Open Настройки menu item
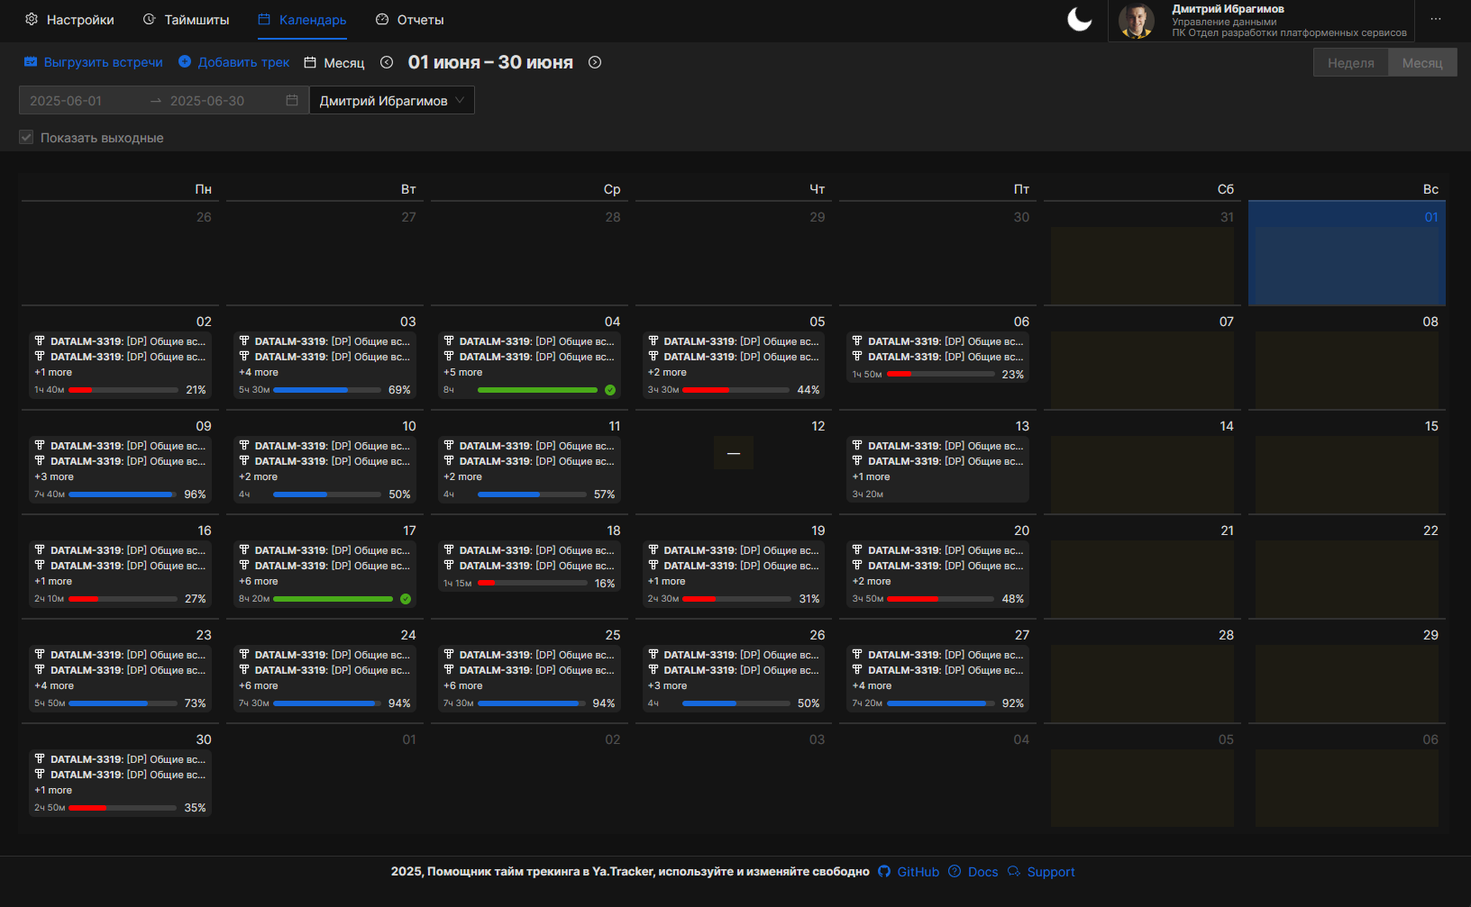This screenshot has height=907, width=1471. (69, 20)
